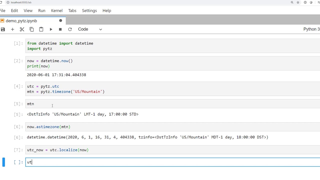Cut selected cell with the scissors icon
The image size is (320, 180).
(22, 29)
